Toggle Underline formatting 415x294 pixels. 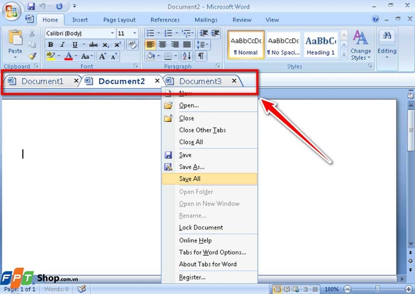(x=75, y=45)
